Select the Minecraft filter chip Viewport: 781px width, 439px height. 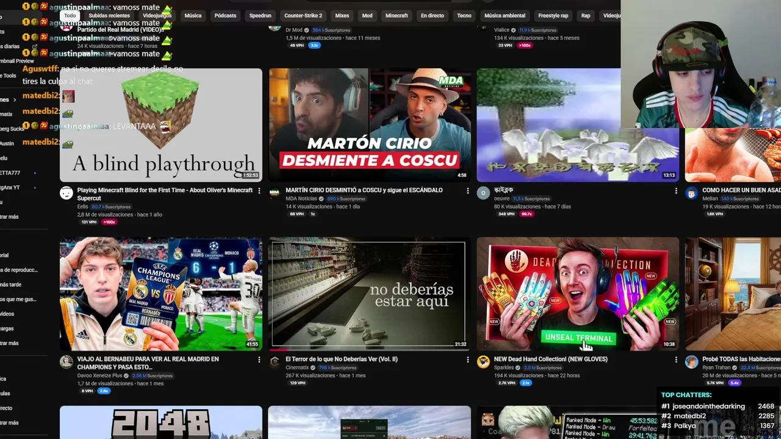click(397, 15)
